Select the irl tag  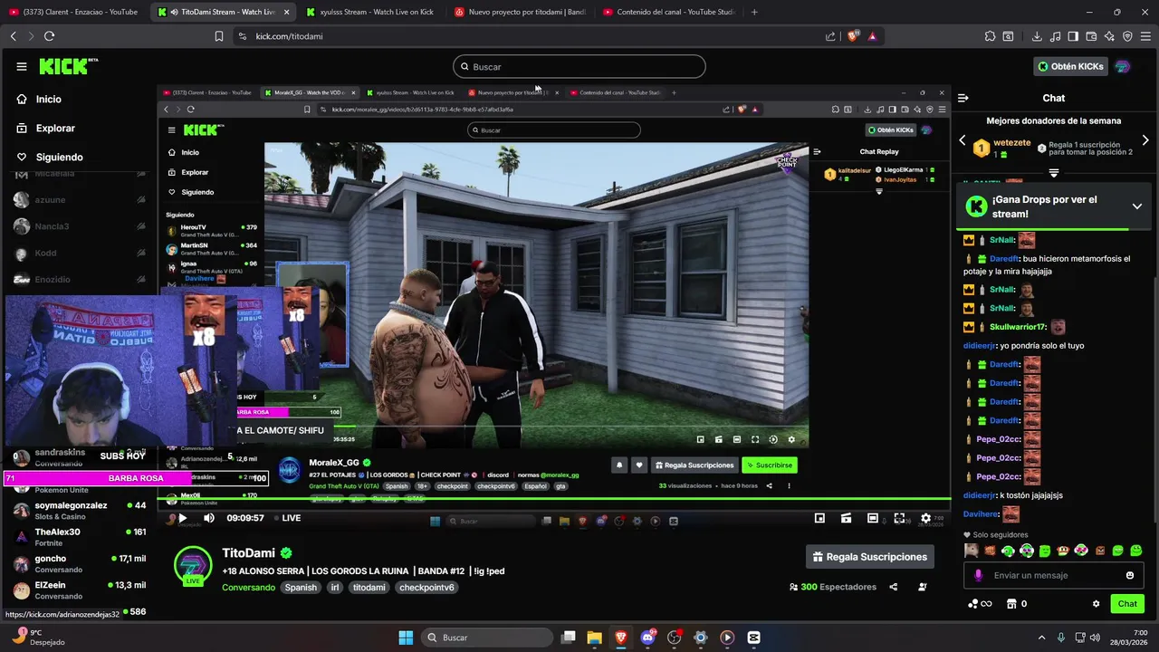tap(335, 588)
